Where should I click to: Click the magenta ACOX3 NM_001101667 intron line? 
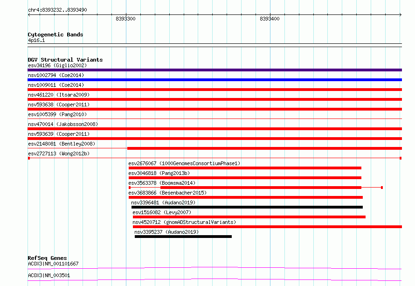214,268
